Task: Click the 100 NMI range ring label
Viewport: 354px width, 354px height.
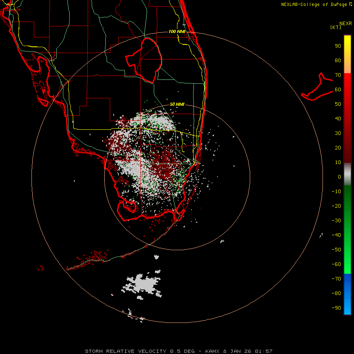Action: click(177, 31)
